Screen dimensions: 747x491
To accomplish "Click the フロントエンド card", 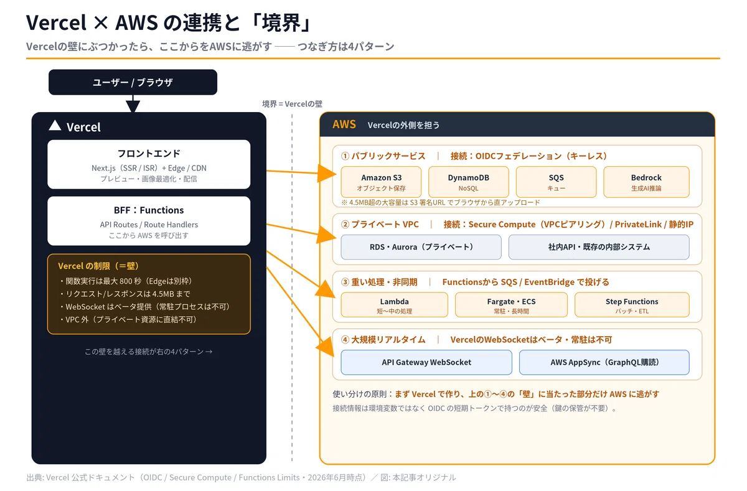I will coord(149,164).
